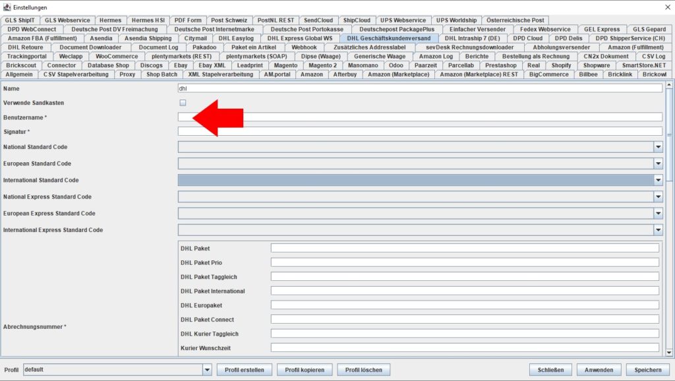Click the Einstellungen title bar app icon
The width and height of the screenshot is (675, 381).
tap(7, 7)
